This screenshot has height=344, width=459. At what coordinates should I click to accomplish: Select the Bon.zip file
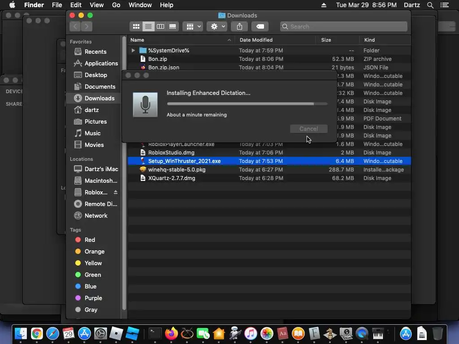tap(269, 59)
